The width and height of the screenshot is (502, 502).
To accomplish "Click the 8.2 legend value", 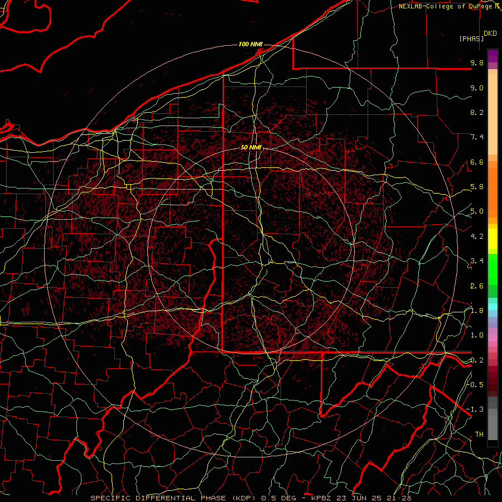I will [x=477, y=112].
